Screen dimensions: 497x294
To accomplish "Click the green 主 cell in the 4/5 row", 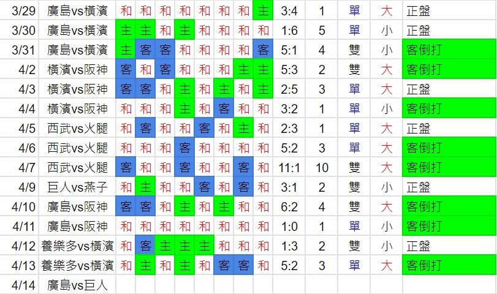I will pyautogui.click(x=243, y=129).
